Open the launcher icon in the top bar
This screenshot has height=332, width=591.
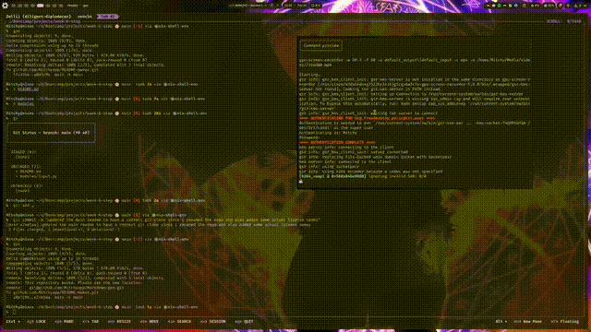5,6
